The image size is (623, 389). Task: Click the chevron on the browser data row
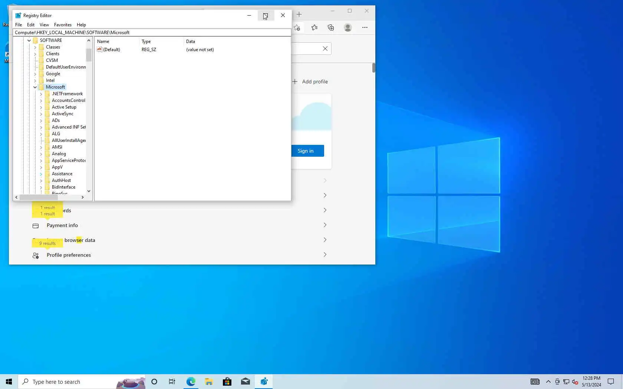click(325, 240)
